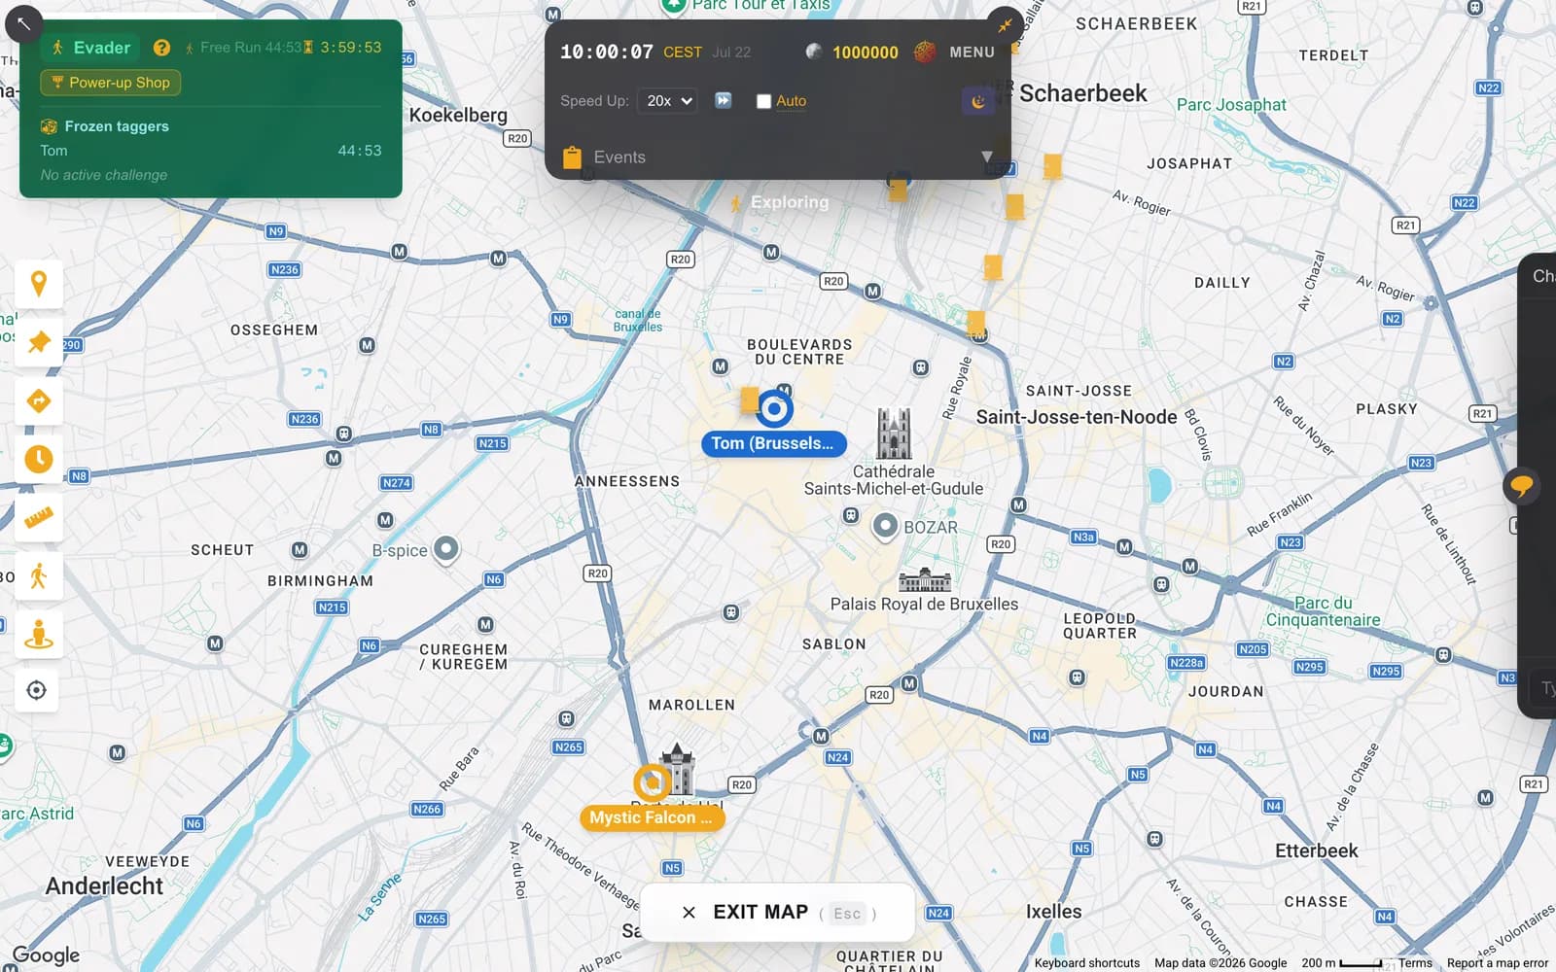Image resolution: width=1556 pixels, height=972 pixels.
Task: Click Report a map error link
Action: [x=1498, y=963]
